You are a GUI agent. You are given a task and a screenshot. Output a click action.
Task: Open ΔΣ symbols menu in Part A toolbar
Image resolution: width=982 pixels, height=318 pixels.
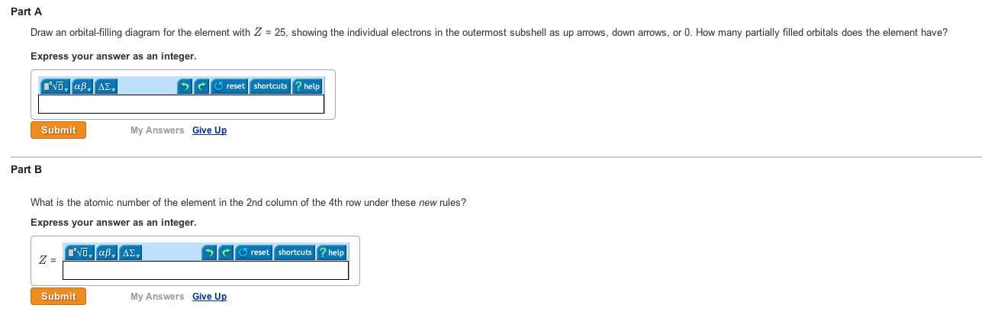point(106,86)
